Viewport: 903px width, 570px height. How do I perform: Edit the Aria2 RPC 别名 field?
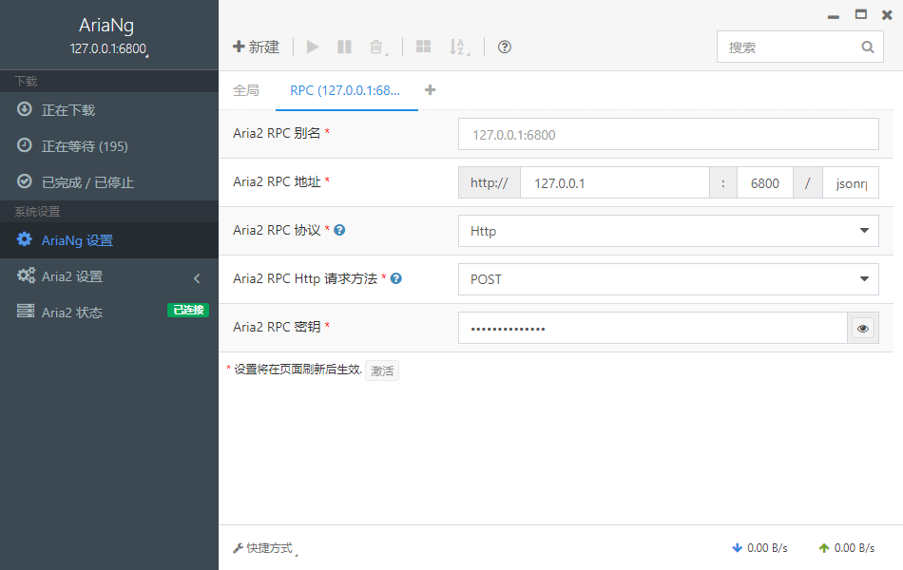click(668, 134)
